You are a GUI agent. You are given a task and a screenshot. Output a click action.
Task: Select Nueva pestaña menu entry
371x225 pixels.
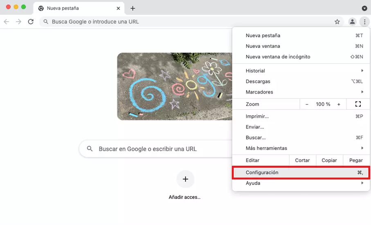[x=301, y=36]
